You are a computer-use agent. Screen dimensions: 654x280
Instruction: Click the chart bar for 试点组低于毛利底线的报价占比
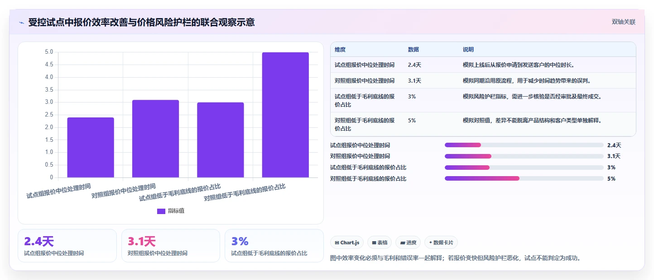221,140
